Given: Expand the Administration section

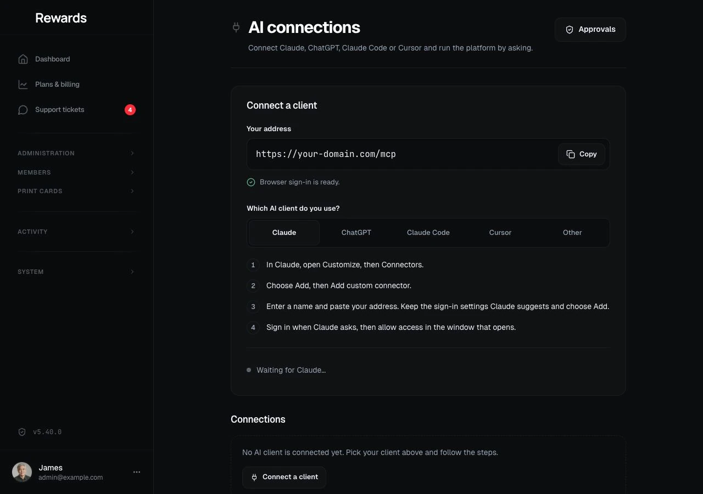Looking at the screenshot, I should (77, 153).
